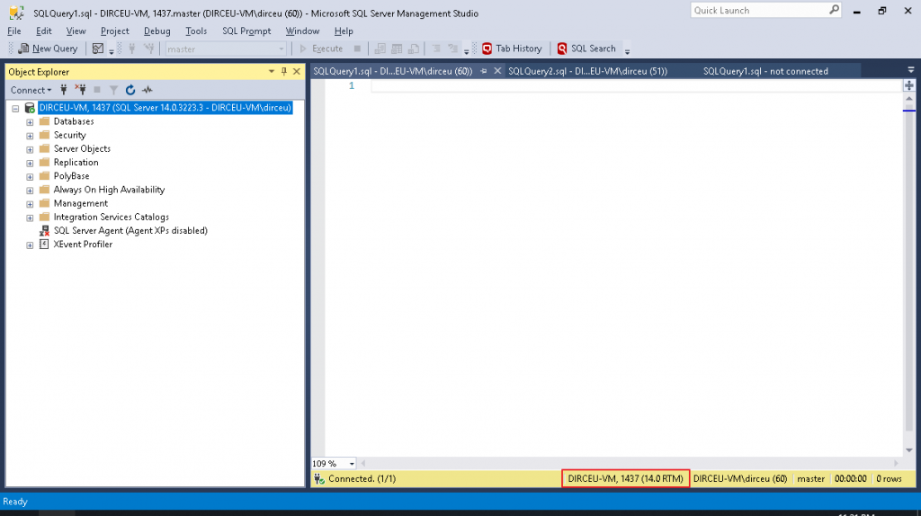Open the Tools menu

pyautogui.click(x=195, y=31)
